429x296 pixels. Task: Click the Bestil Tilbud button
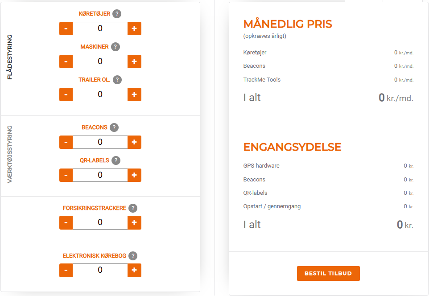328,273
